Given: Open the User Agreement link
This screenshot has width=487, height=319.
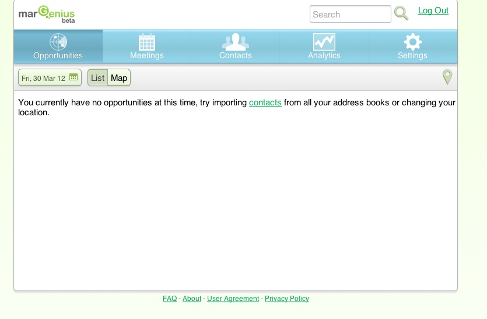Looking at the screenshot, I should (233, 299).
